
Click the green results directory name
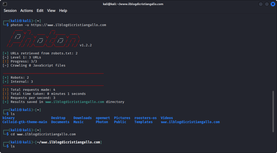74,102
